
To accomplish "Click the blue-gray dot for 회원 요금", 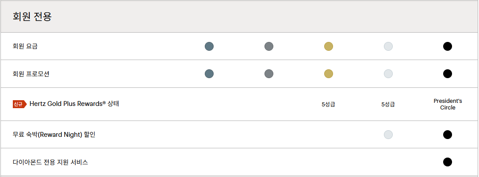I will click(209, 46).
